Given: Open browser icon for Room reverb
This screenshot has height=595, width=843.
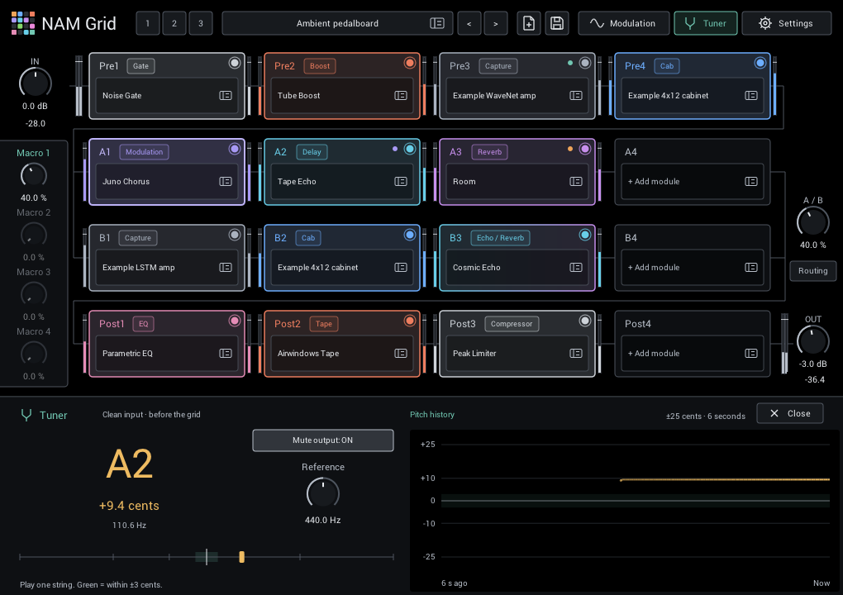Looking at the screenshot, I should (576, 182).
